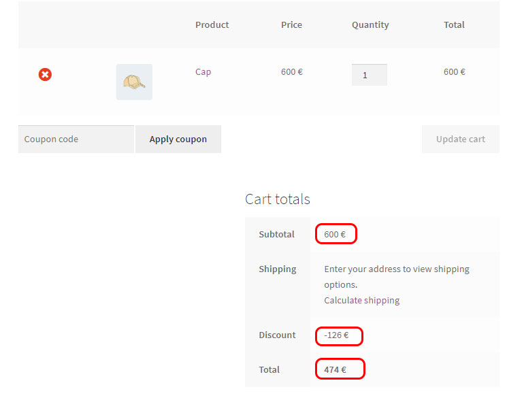Select the Quantity column header
This screenshot has width=507, height=400.
[370, 25]
